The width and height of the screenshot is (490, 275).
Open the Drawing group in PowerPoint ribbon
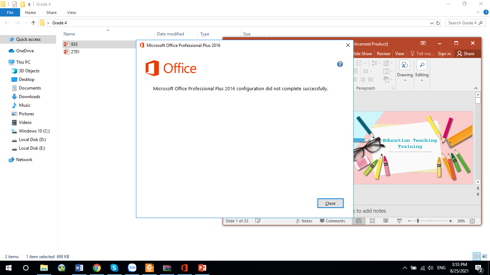coord(405,71)
